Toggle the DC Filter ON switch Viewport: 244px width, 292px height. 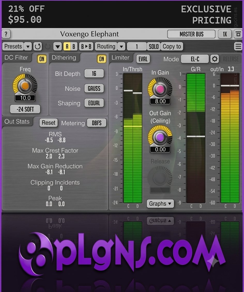click(42, 59)
